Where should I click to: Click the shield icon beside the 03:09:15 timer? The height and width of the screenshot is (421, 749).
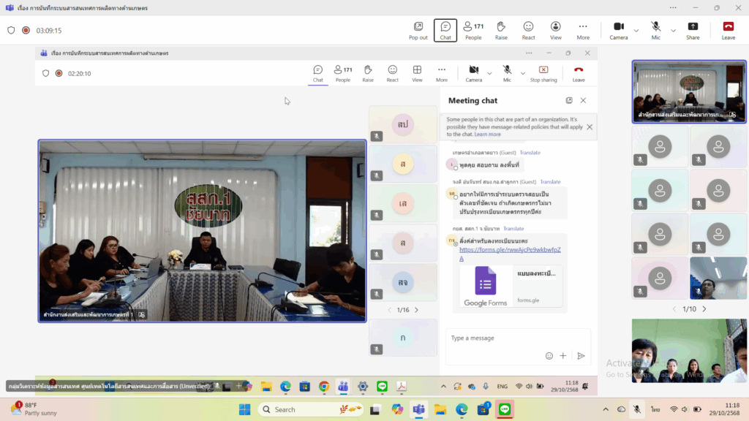point(11,31)
